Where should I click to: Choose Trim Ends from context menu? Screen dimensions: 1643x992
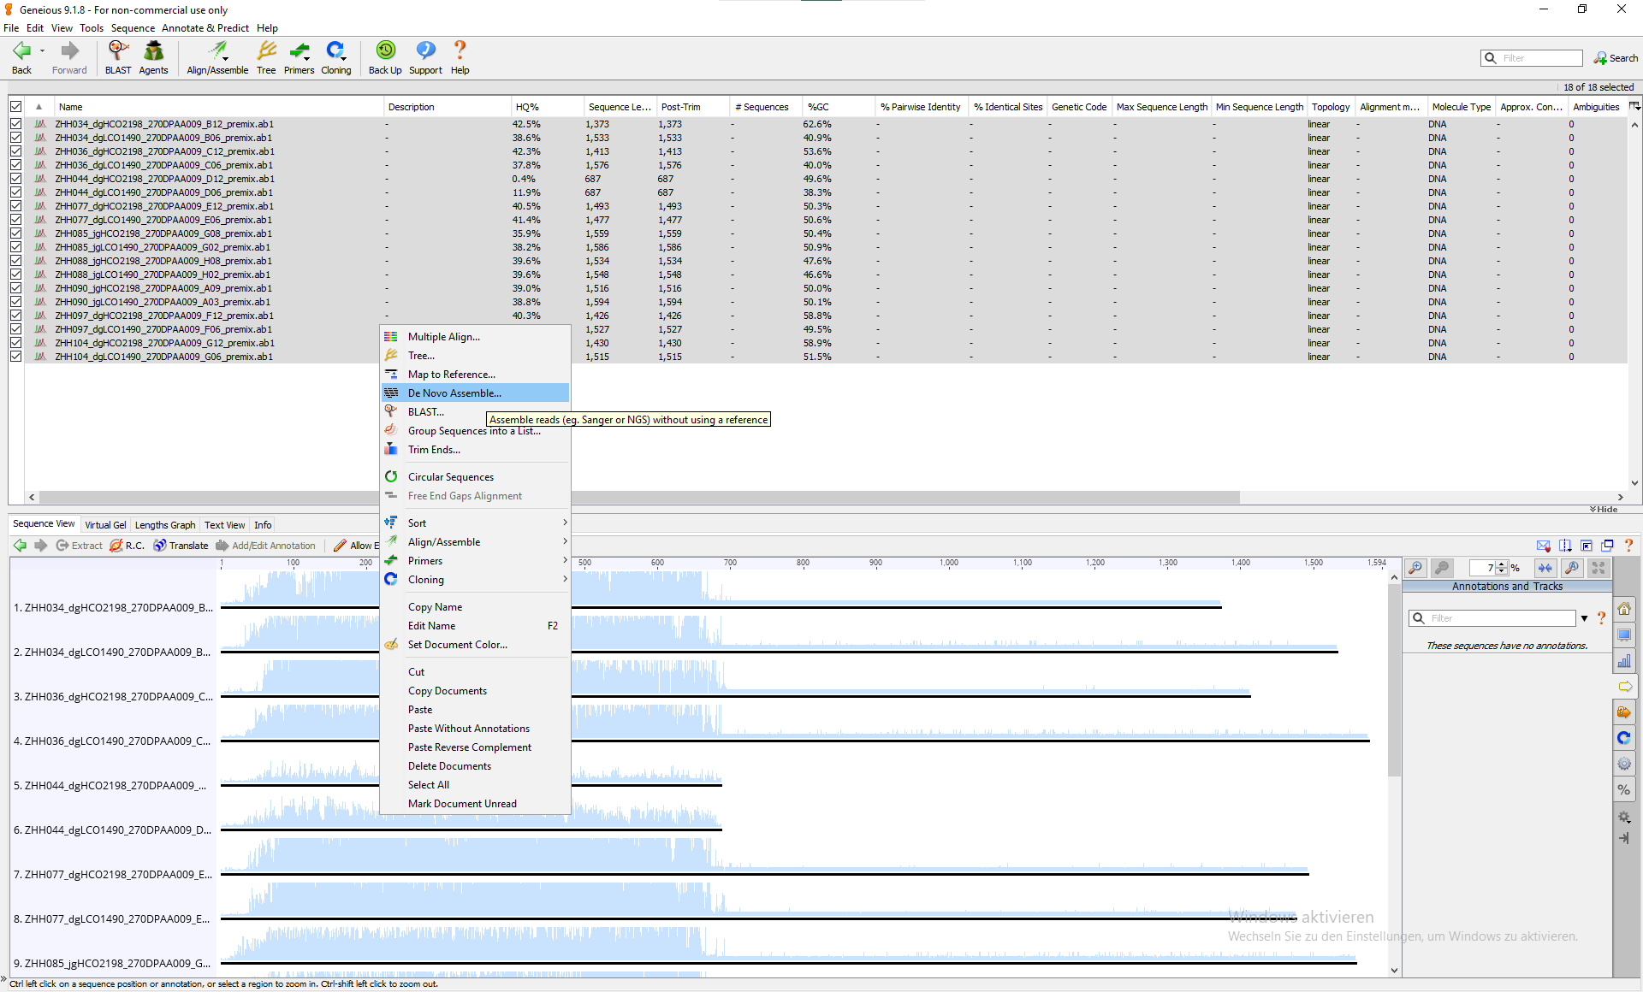click(475, 450)
